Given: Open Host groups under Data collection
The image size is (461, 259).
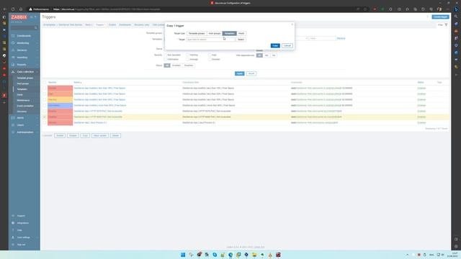Looking at the screenshot, I should pos(23,83).
